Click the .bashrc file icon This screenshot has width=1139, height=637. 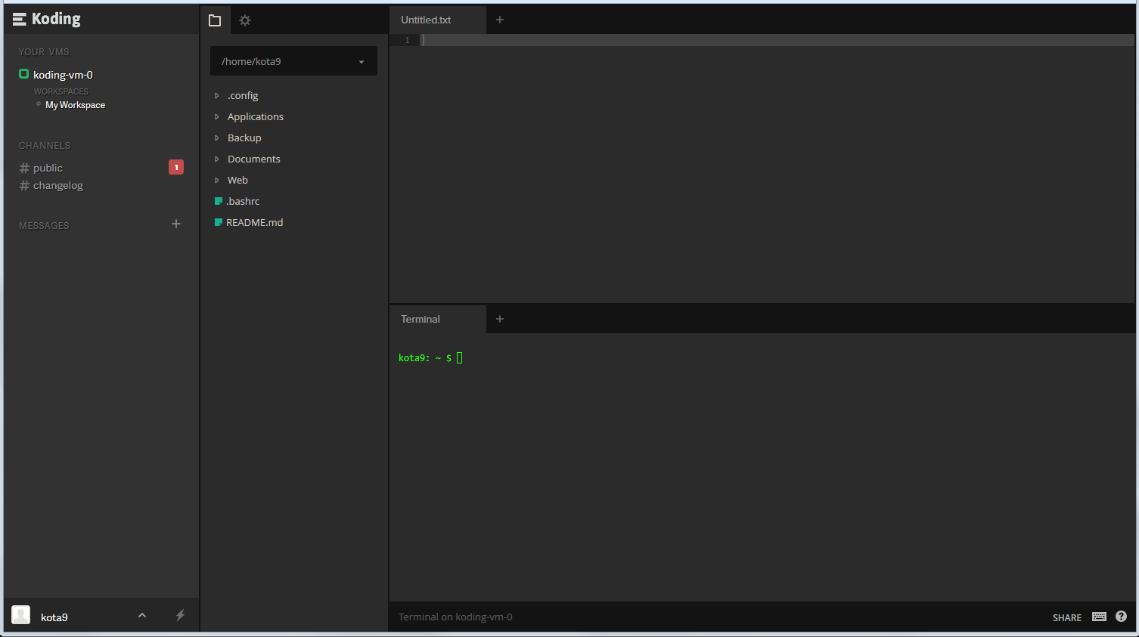pyautogui.click(x=219, y=201)
